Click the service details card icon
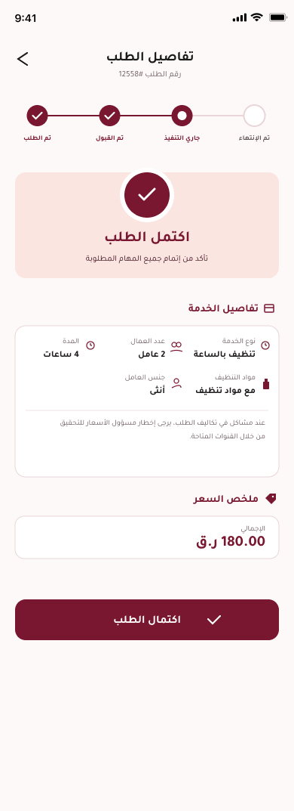 (x=268, y=309)
